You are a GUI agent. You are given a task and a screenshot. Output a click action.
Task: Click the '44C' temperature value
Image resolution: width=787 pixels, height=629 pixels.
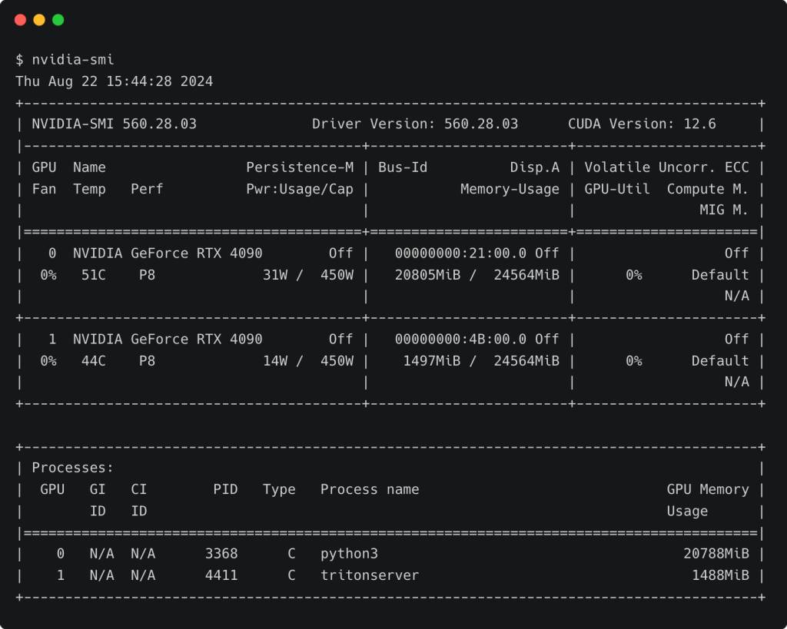pos(93,361)
